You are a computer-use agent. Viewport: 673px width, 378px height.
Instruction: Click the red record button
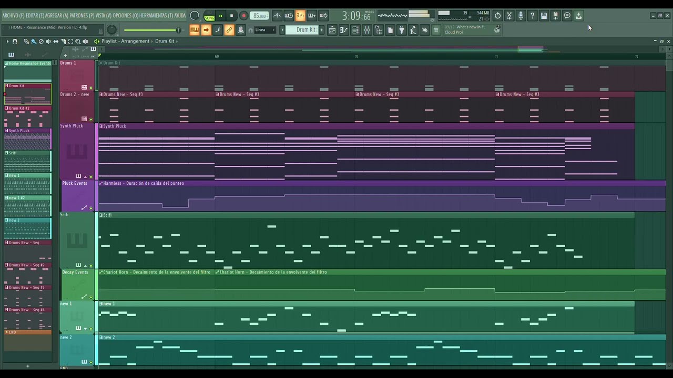[x=244, y=16]
